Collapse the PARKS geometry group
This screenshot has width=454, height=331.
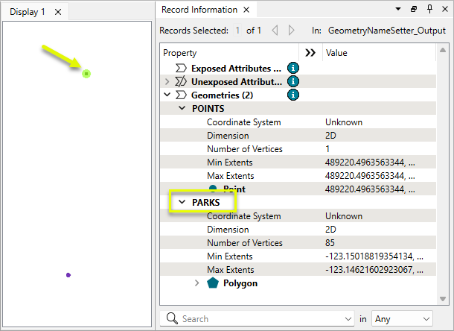click(x=182, y=202)
